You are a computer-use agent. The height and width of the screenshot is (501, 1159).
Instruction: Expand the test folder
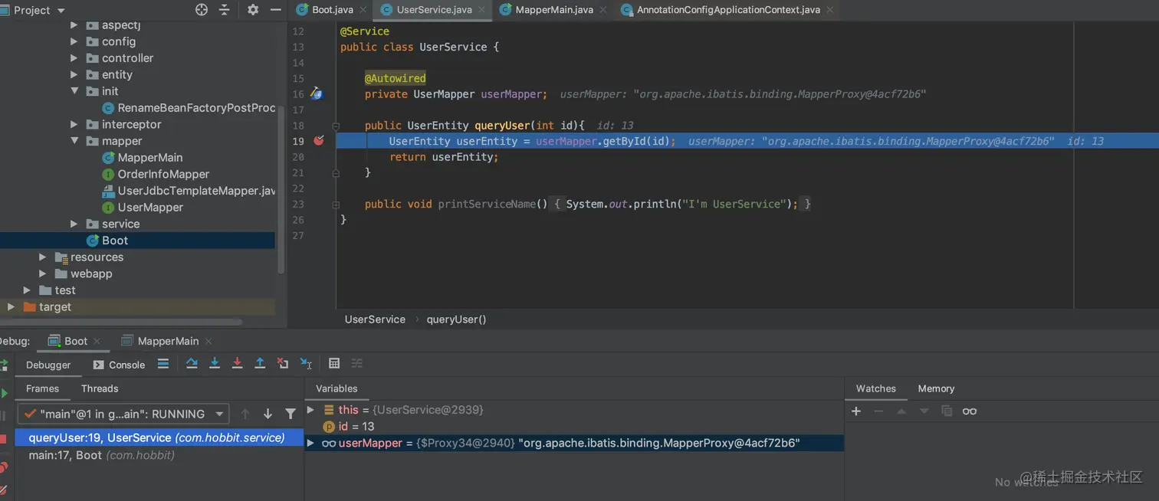click(x=27, y=290)
